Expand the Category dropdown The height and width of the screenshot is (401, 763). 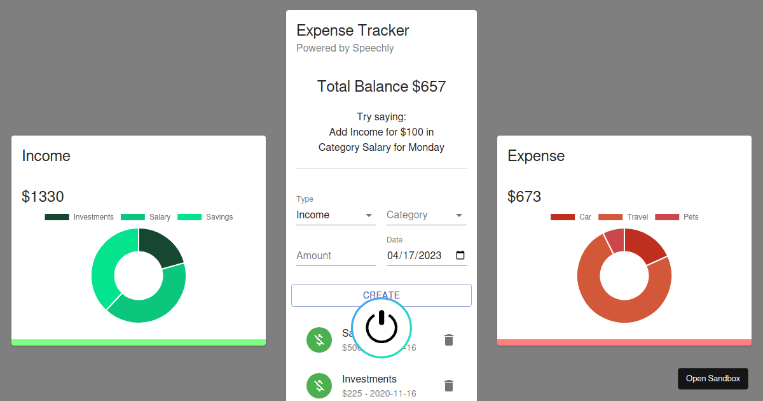pyautogui.click(x=426, y=215)
